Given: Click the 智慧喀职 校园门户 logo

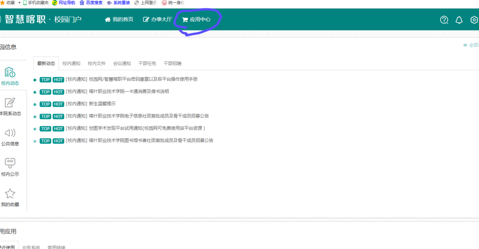Looking at the screenshot, I should click(41, 20).
